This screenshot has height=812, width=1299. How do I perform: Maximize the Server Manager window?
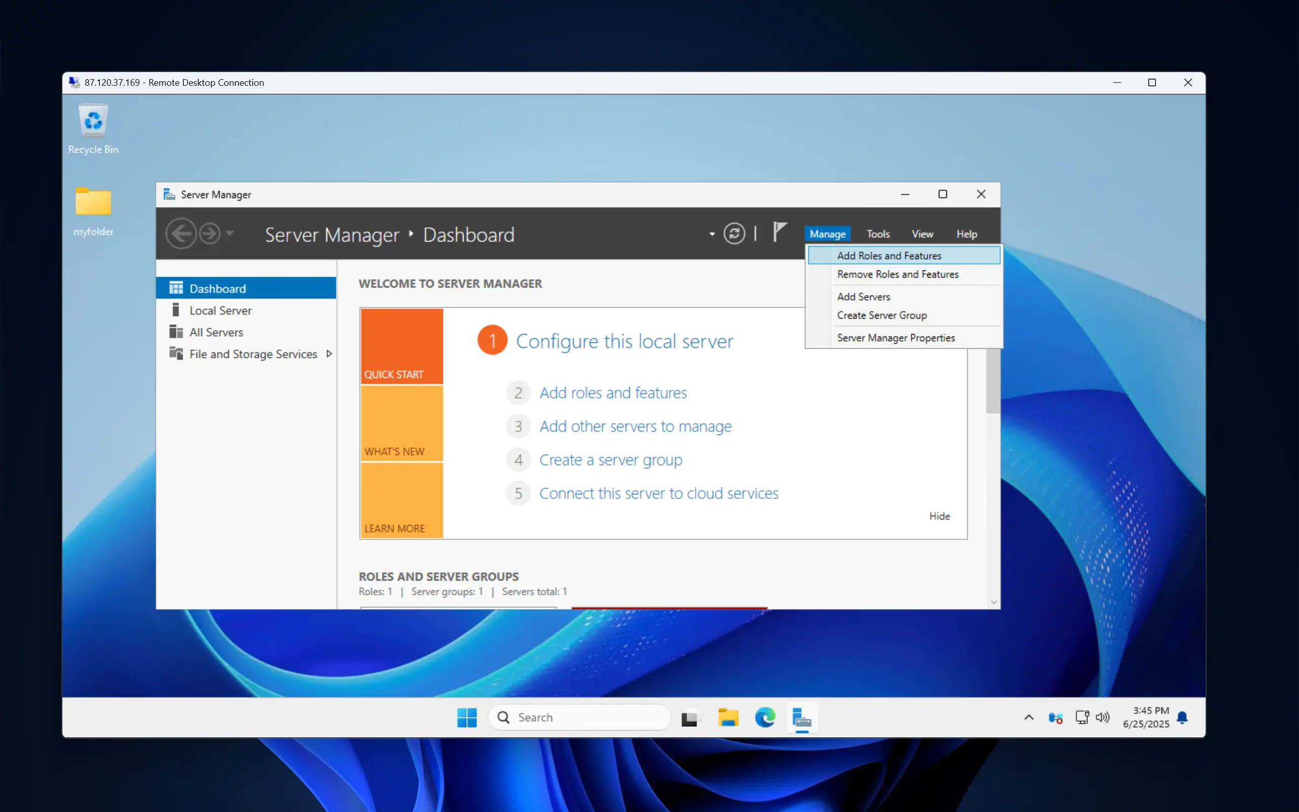(943, 194)
